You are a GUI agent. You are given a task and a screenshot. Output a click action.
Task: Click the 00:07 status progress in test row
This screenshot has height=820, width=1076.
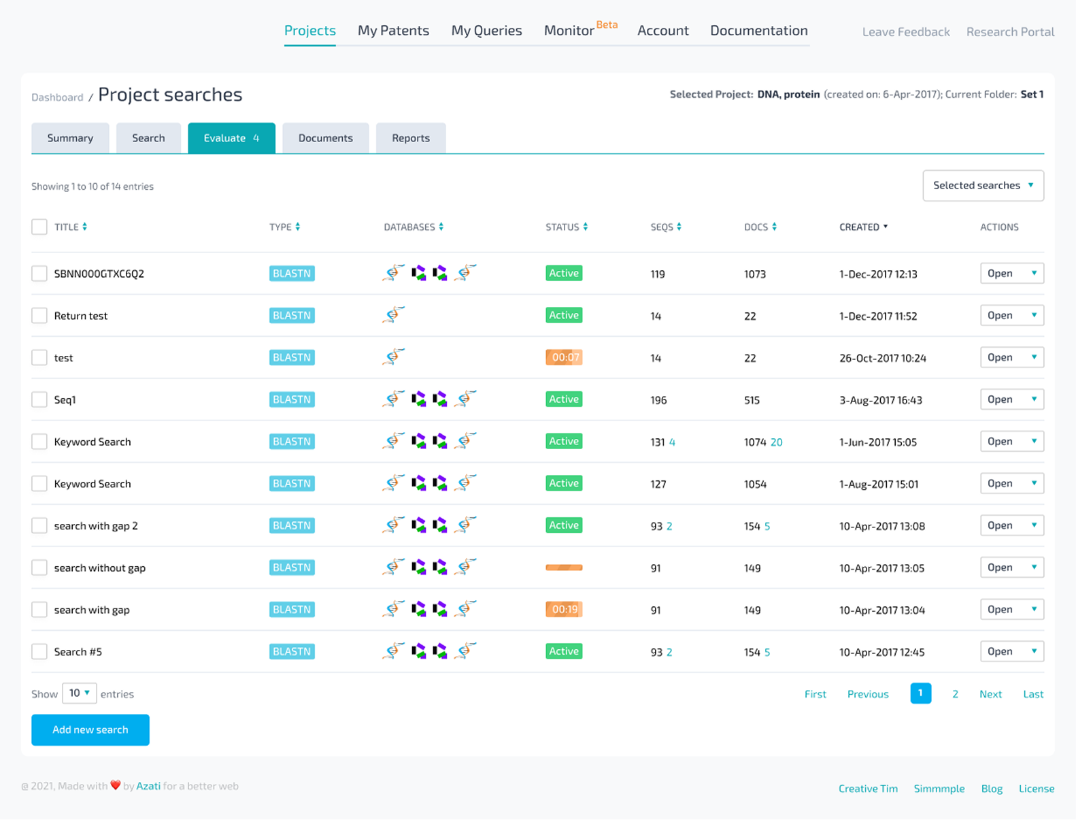pos(564,357)
